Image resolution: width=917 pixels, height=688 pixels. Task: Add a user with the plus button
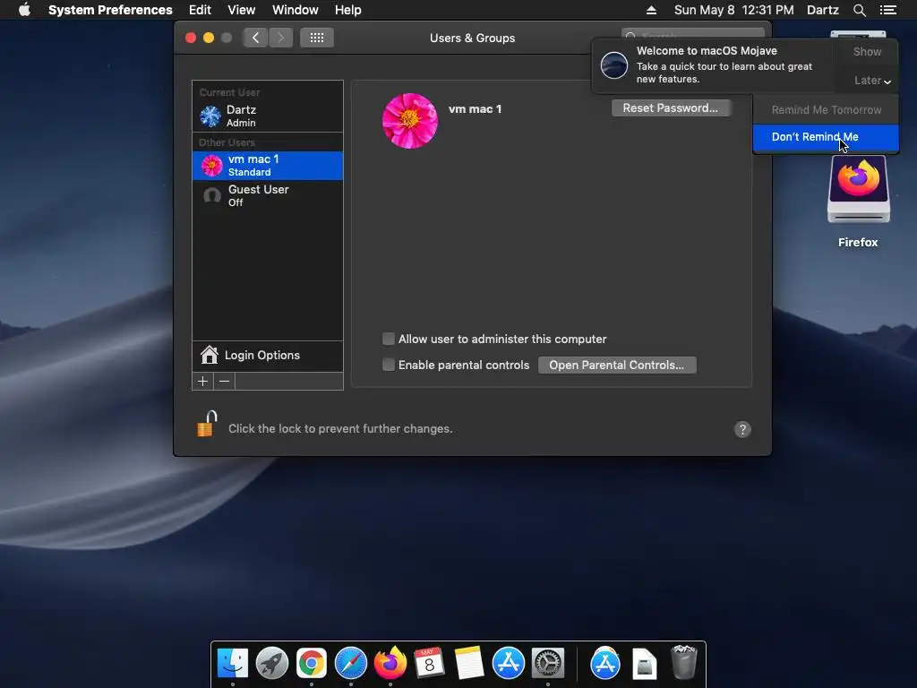[203, 382]
